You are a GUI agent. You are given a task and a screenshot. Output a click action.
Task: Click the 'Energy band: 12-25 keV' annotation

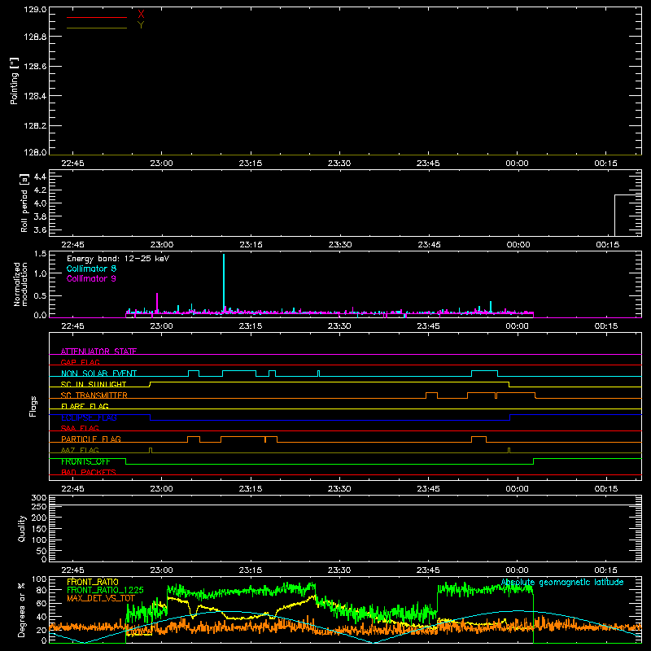click(x=118, y=259)
